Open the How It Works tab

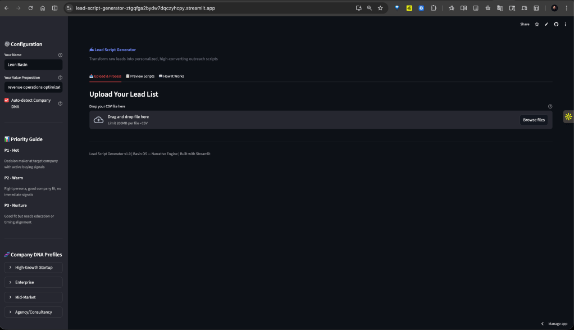[x=171, y=76]
